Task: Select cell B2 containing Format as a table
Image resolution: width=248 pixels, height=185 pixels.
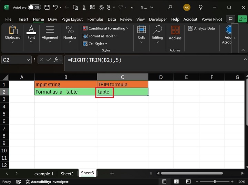Action: [65, 92]
